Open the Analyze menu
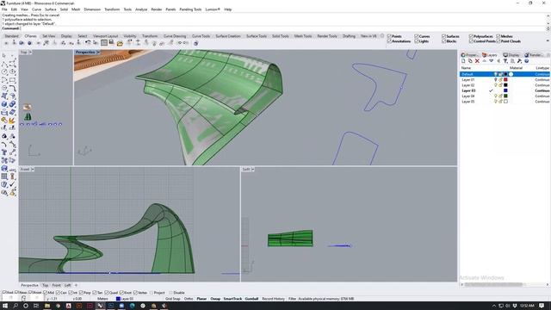The height and width of the screenshot is (310, 551). (x=141, y=9)
